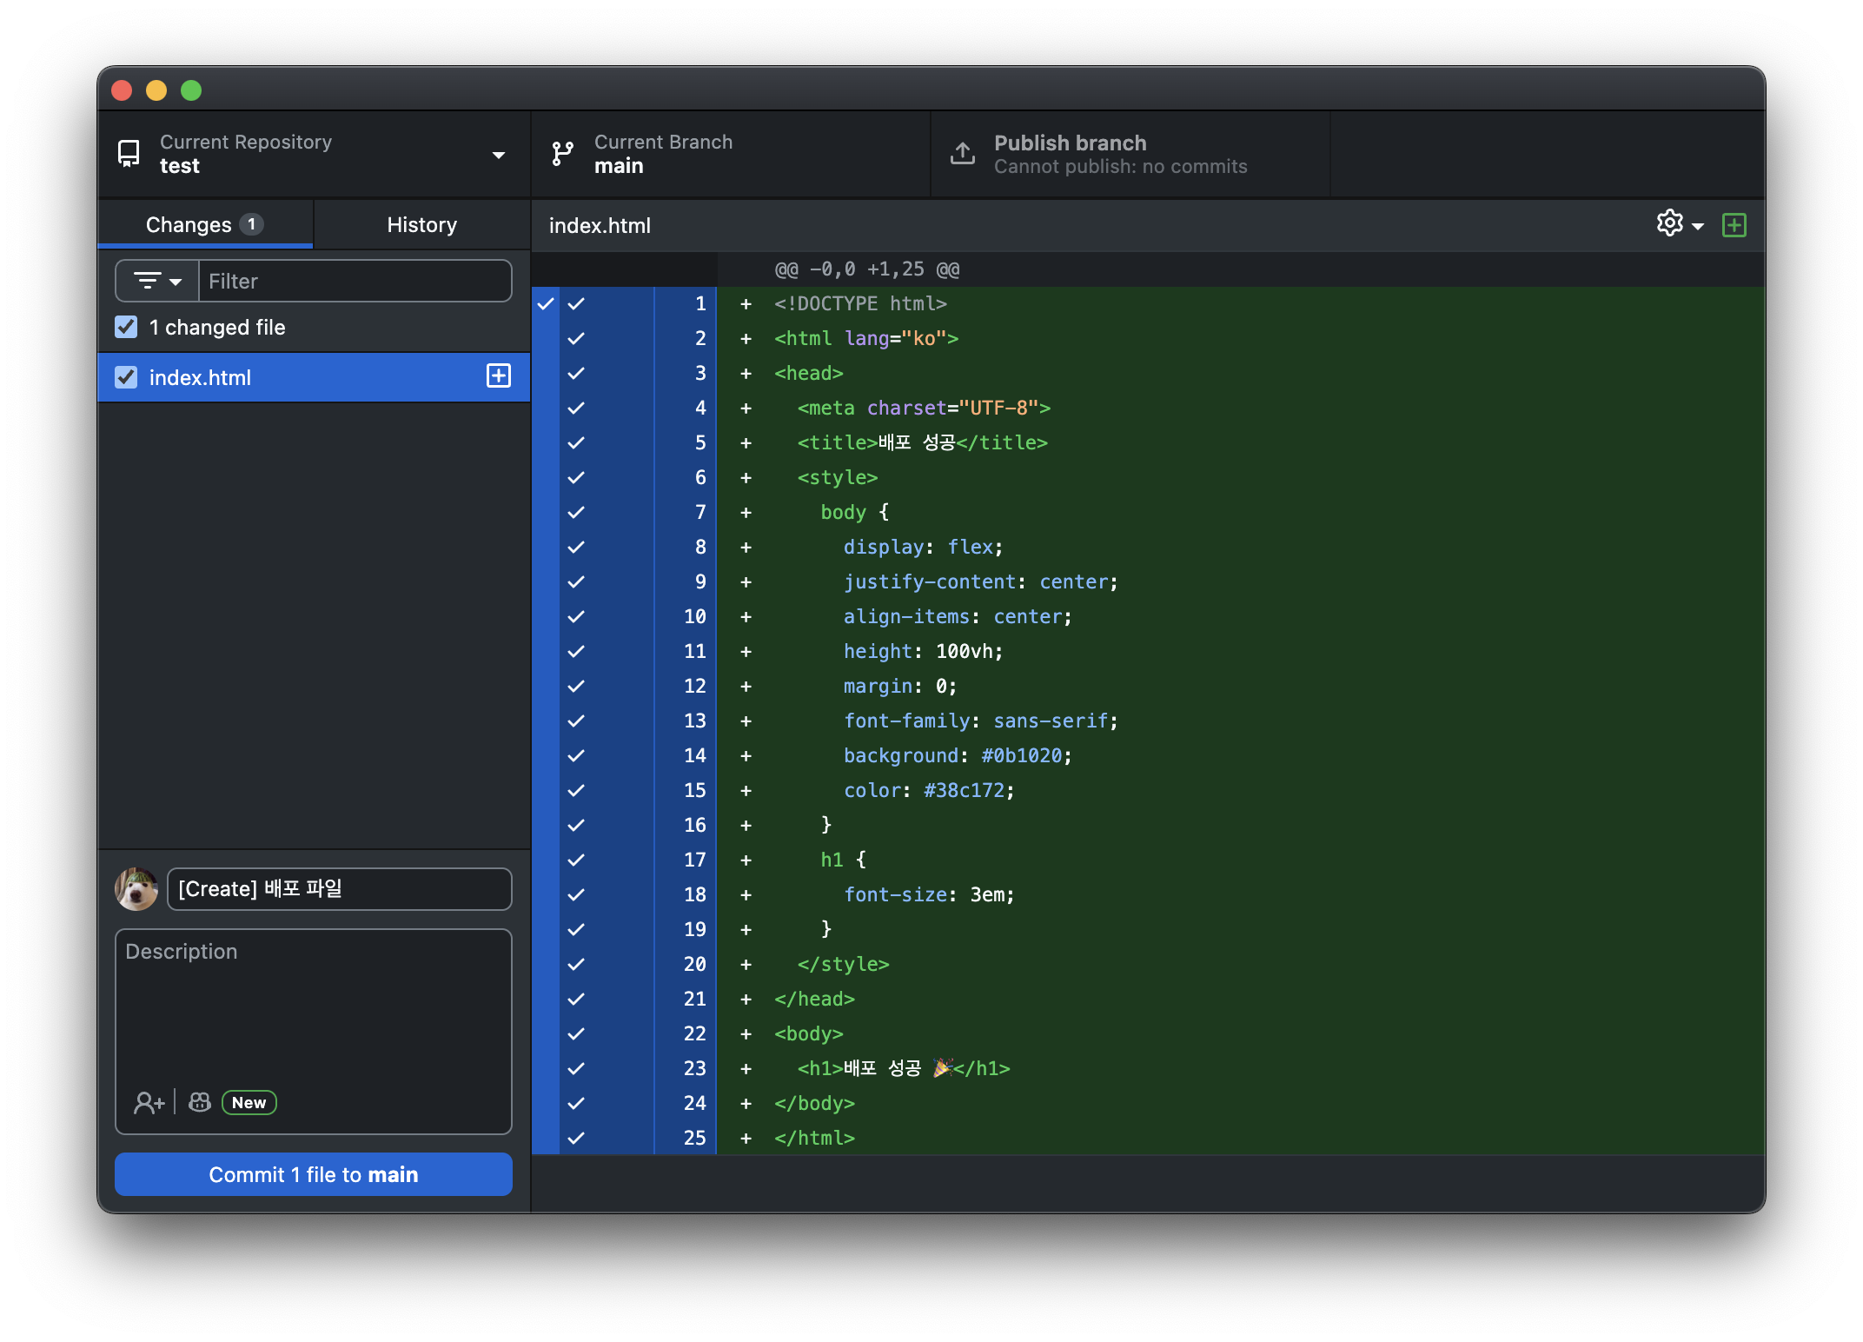Click the git branch icon
Image resolution: width=1863 pixels, height=1342 pixels.
pyautogui.click(x=562, y=154)
